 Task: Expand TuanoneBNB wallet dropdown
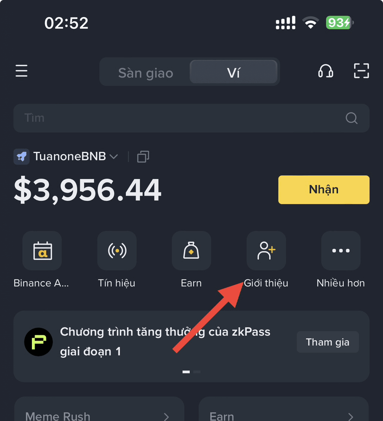click(x=114, y=156)
